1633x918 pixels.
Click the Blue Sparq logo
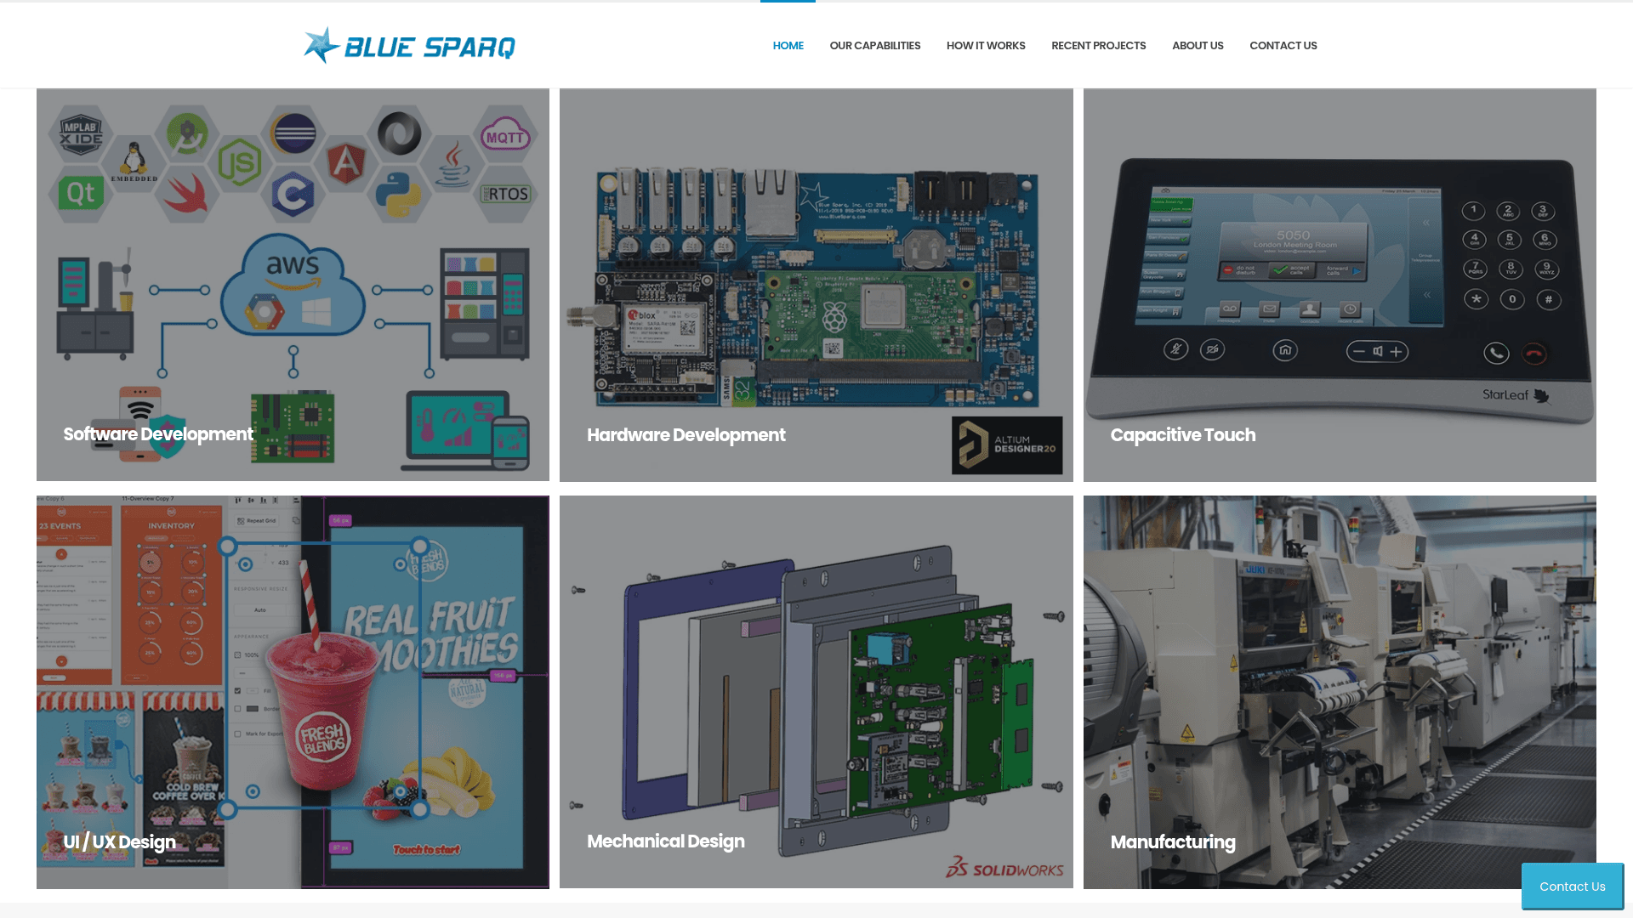[x=409, y=45]
